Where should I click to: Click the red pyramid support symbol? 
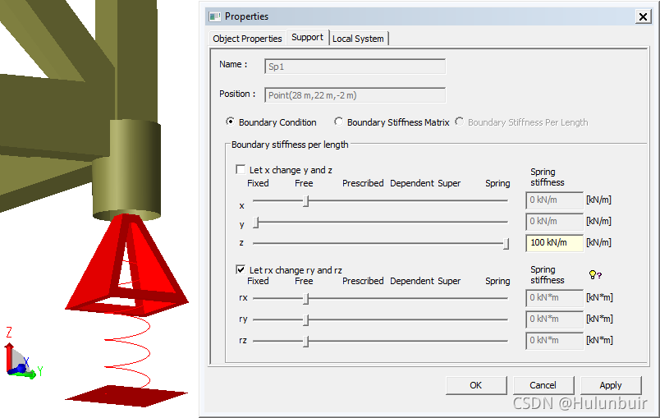pos(127,264)
